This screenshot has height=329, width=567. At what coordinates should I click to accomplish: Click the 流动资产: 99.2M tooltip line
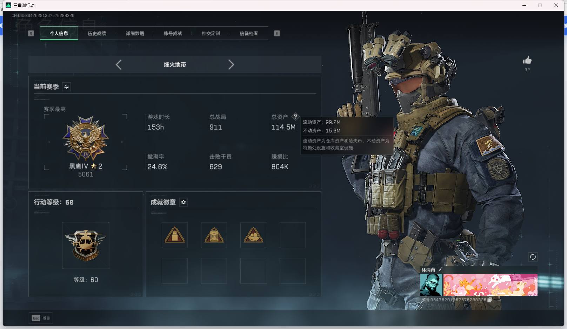point(322,122)
